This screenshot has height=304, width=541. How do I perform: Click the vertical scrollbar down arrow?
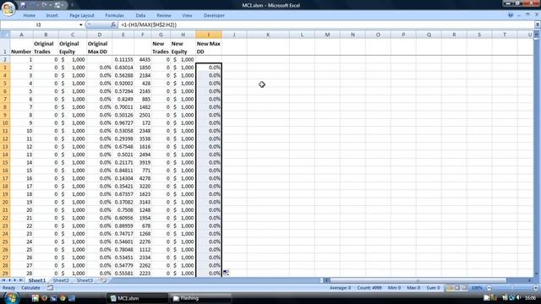click(537, 274)
